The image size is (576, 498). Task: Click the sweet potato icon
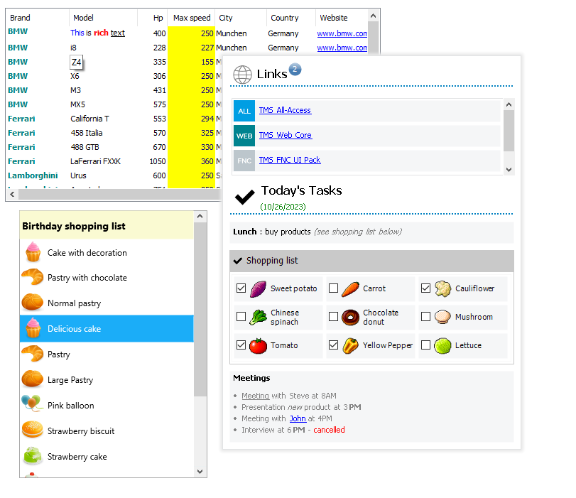[x=259, y=289]
